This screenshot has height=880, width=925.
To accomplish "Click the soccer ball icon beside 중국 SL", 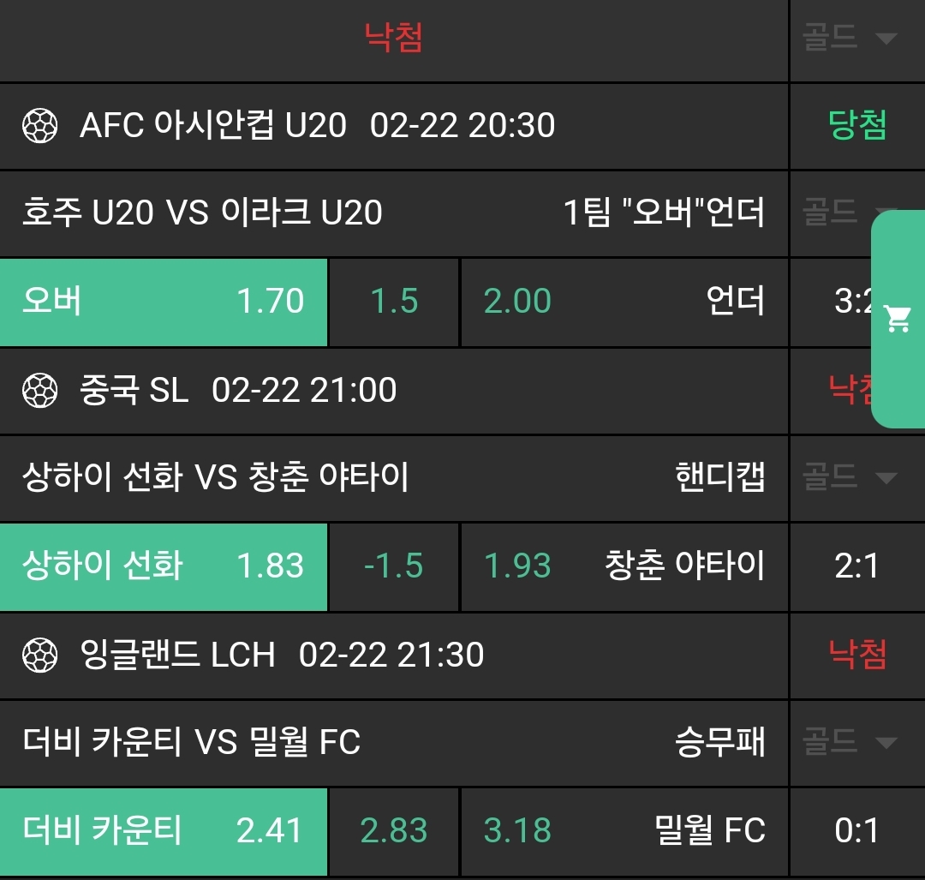I will coord(39,391).
